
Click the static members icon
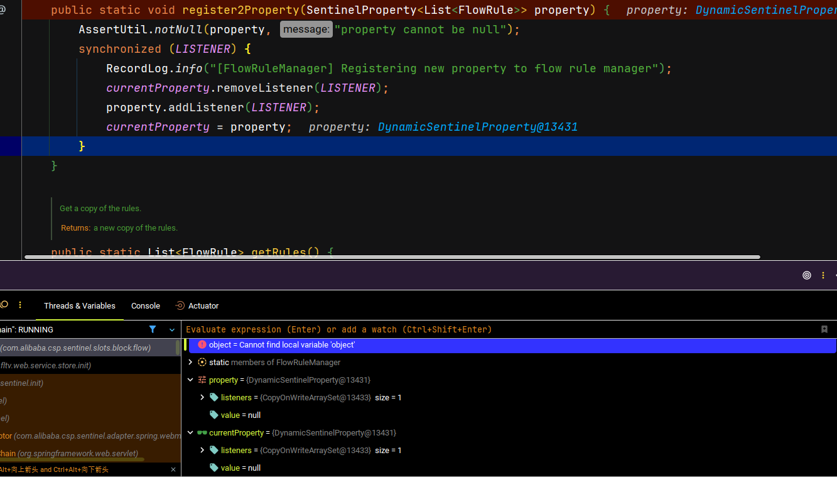click(202, 362)
